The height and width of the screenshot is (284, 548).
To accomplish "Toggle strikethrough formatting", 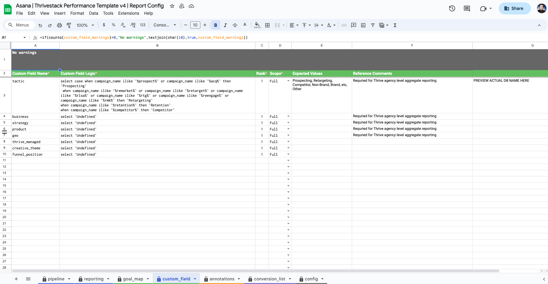I will [235, 25].
